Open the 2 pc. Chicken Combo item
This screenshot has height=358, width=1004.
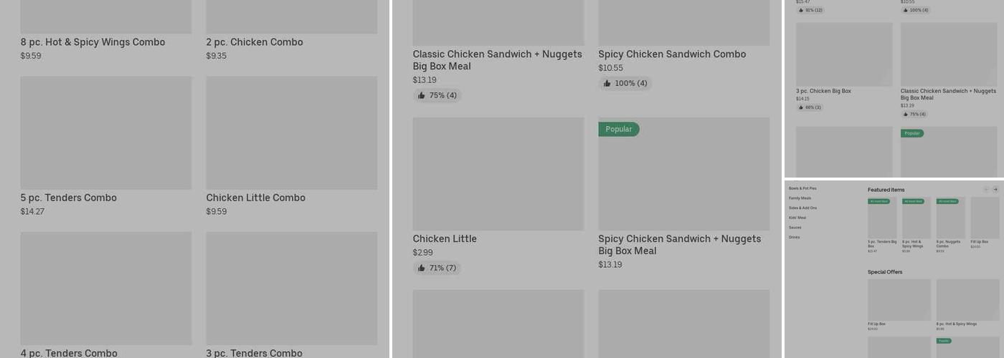tap(255, 42)
